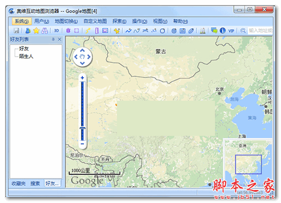
Task: Pan map up with the up arrow
Action: click(x=82, y=50)
